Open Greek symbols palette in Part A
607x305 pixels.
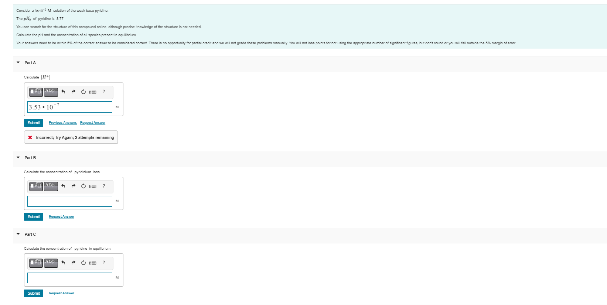51,92
